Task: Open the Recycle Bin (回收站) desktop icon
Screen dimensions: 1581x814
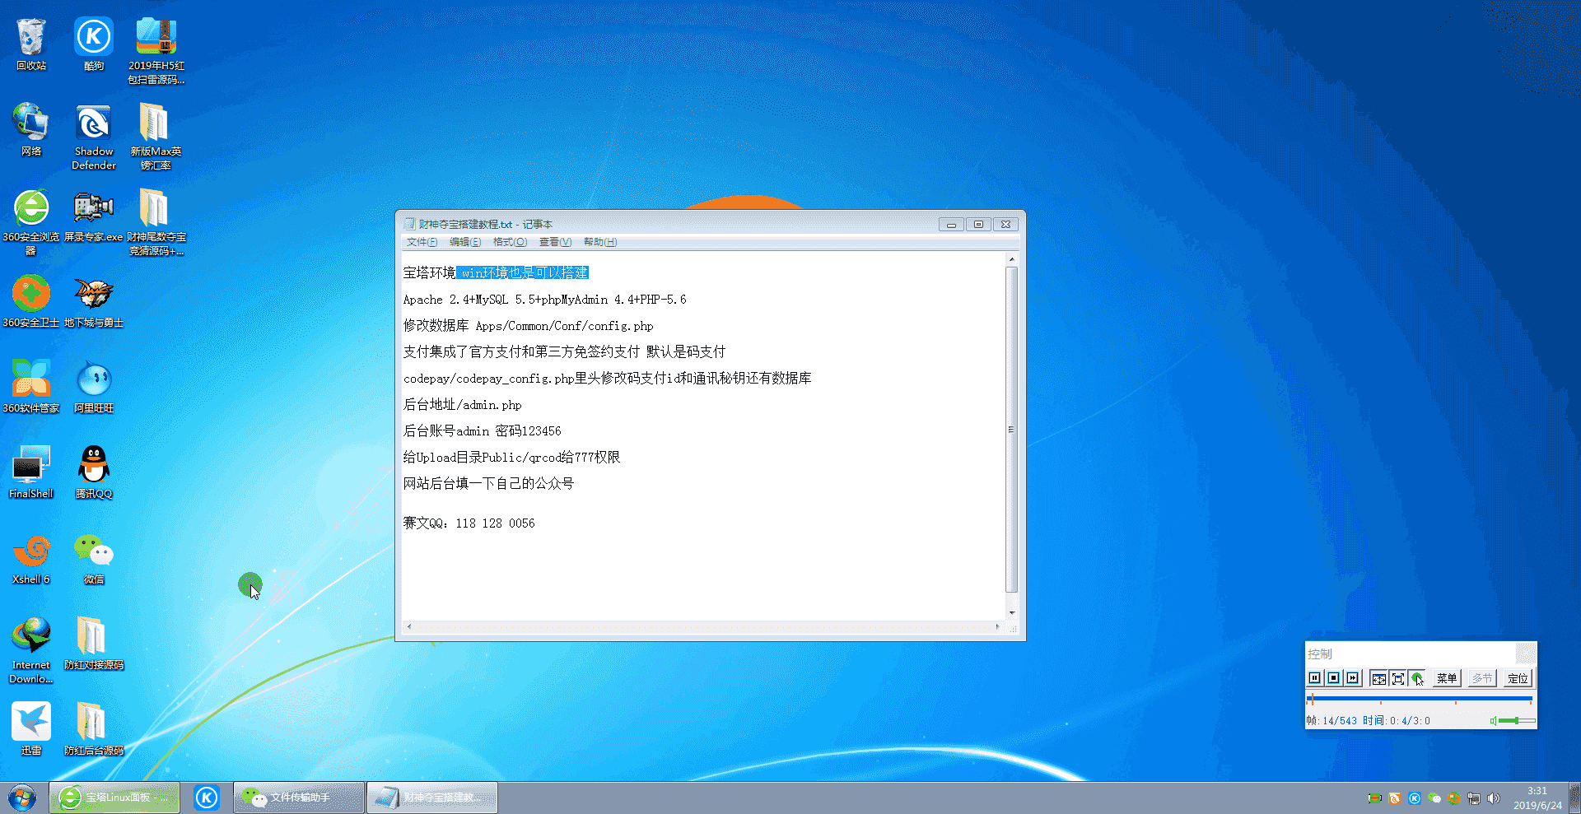Action: [31, 44]
